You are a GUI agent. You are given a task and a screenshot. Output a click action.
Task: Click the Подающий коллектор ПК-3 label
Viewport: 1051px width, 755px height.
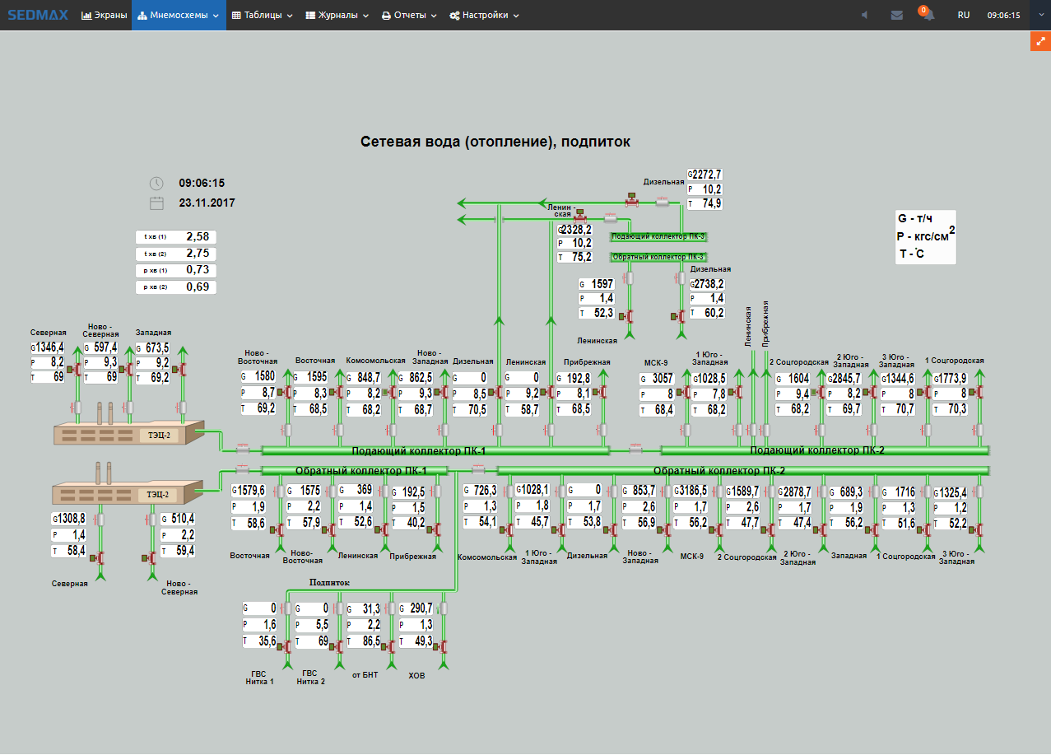coord(658,236)
